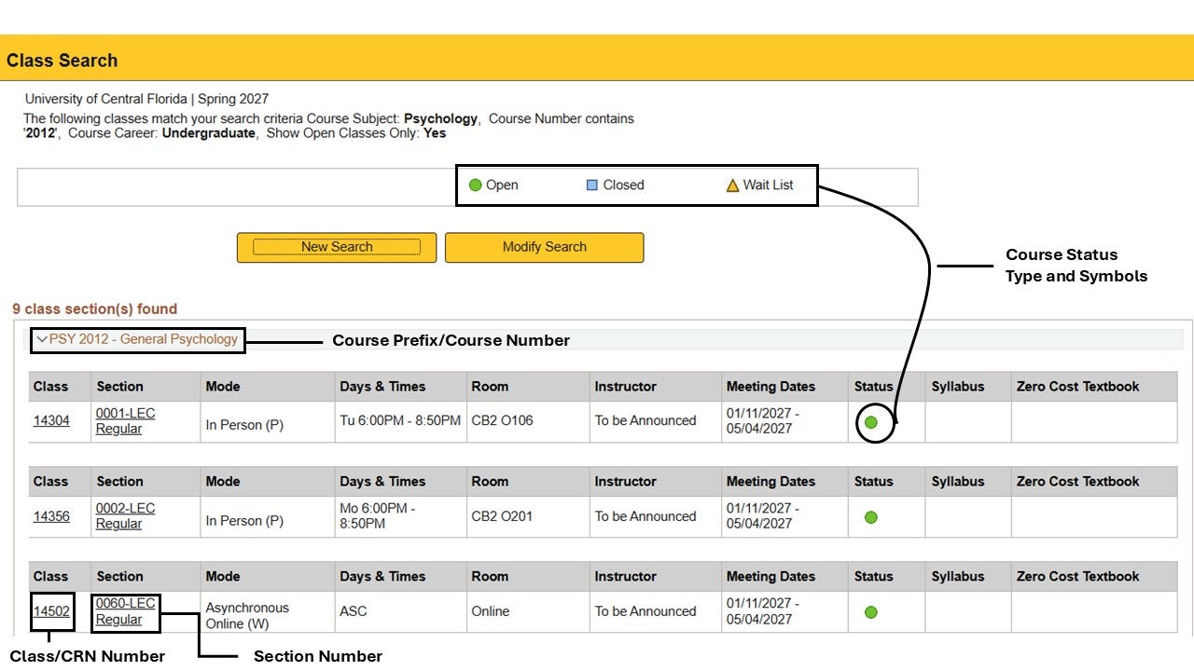Click the green Open status icon in legend
Image resolution: width=1194 pixels, height=671 pixels.
click(x=475, y=185)
